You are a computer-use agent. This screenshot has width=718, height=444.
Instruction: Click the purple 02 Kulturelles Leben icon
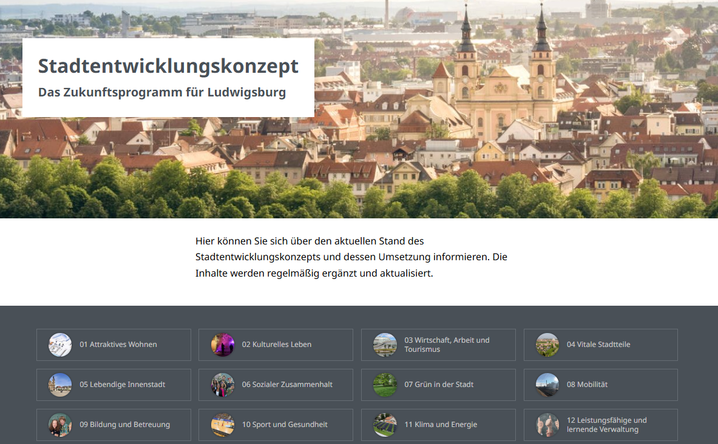pos(222,344)
